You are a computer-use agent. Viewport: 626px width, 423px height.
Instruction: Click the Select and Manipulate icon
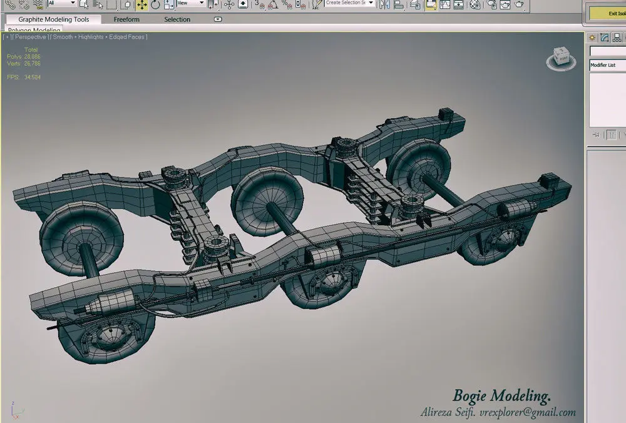click(229, 4)
